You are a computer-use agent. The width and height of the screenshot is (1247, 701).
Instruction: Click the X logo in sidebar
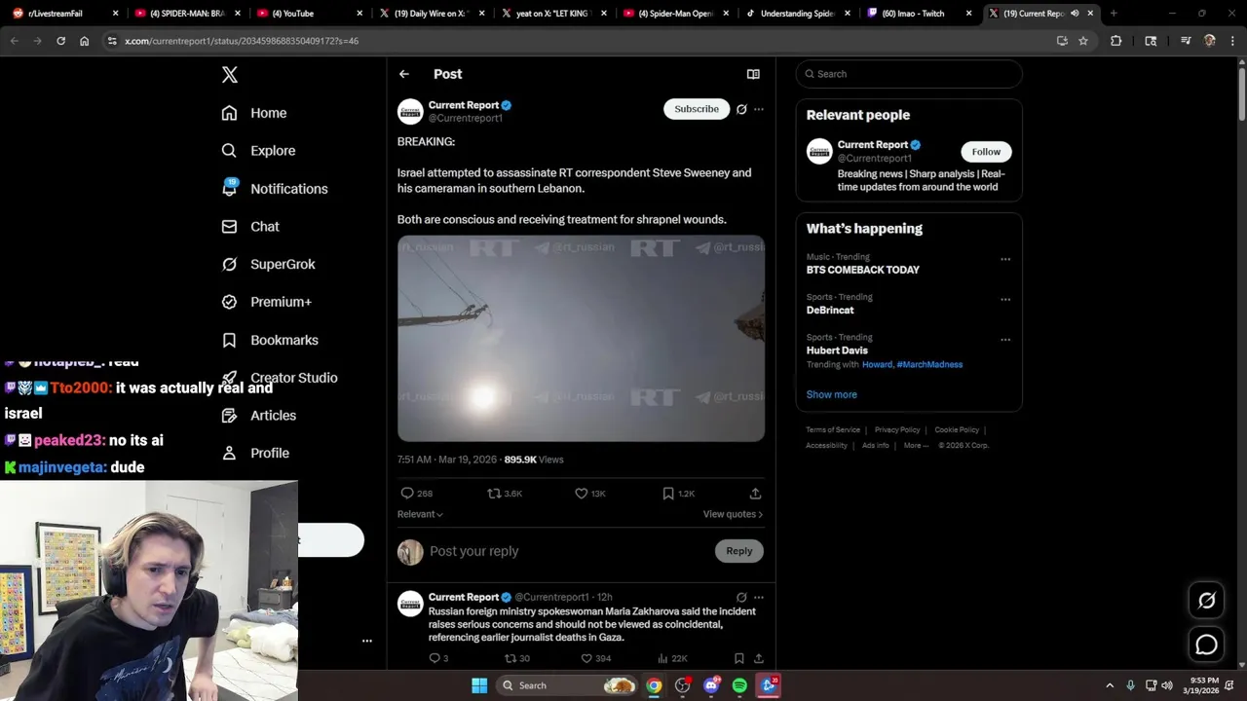pyautogui.click(x=230, y=75)
